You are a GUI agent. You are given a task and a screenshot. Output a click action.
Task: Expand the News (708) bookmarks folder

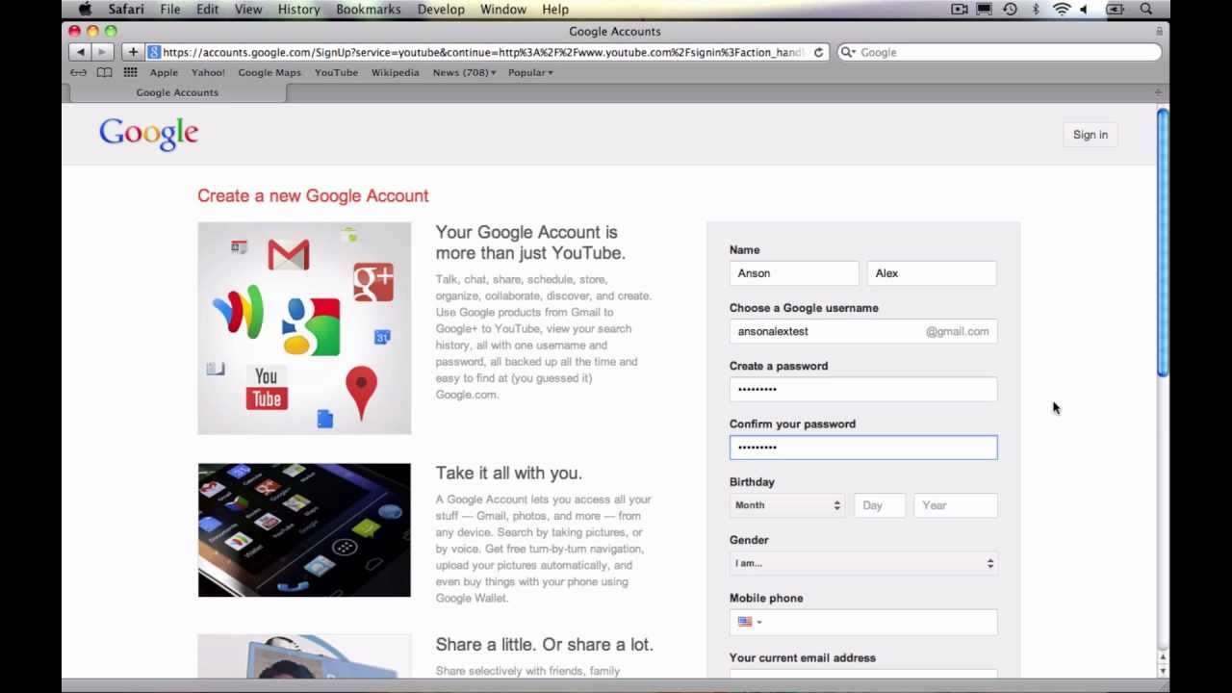click(464, 72)
